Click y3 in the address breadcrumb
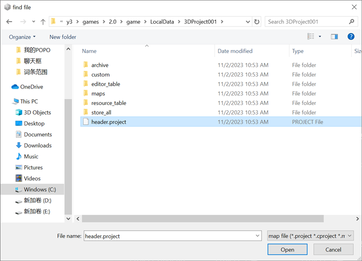This screenshot has width=362, height=261. (x=69, y=22)
